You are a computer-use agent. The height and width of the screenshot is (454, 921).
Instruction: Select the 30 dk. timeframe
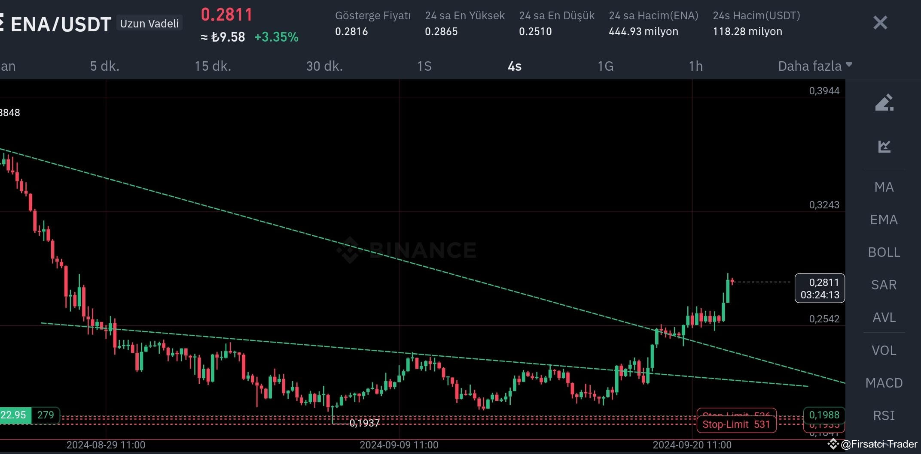click(324, 66)
